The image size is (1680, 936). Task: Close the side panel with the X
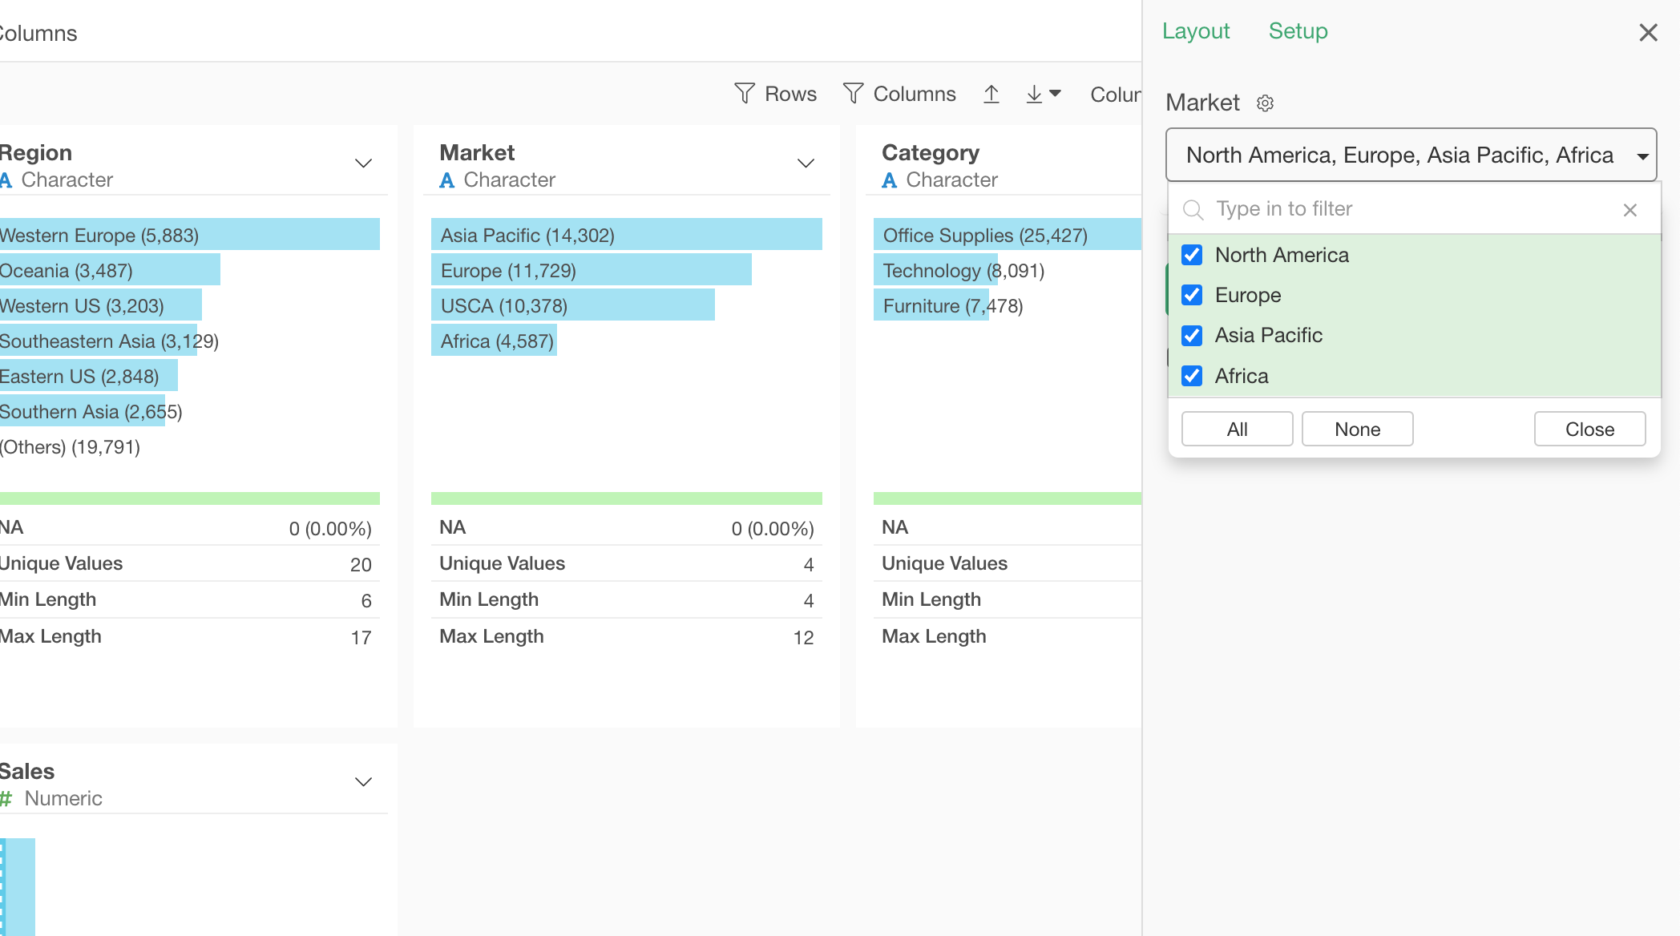tap(1648, 32)
